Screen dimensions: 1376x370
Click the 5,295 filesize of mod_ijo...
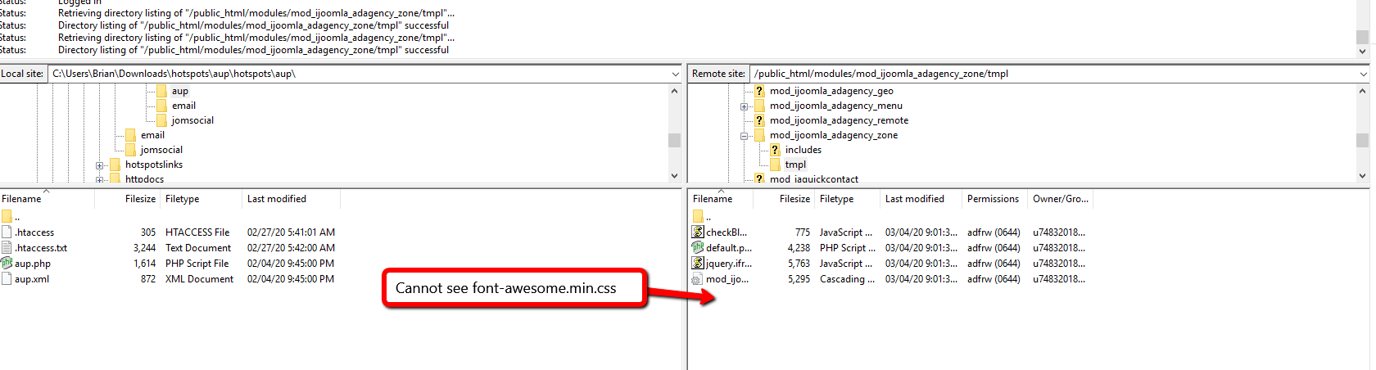tap(799, 279)
